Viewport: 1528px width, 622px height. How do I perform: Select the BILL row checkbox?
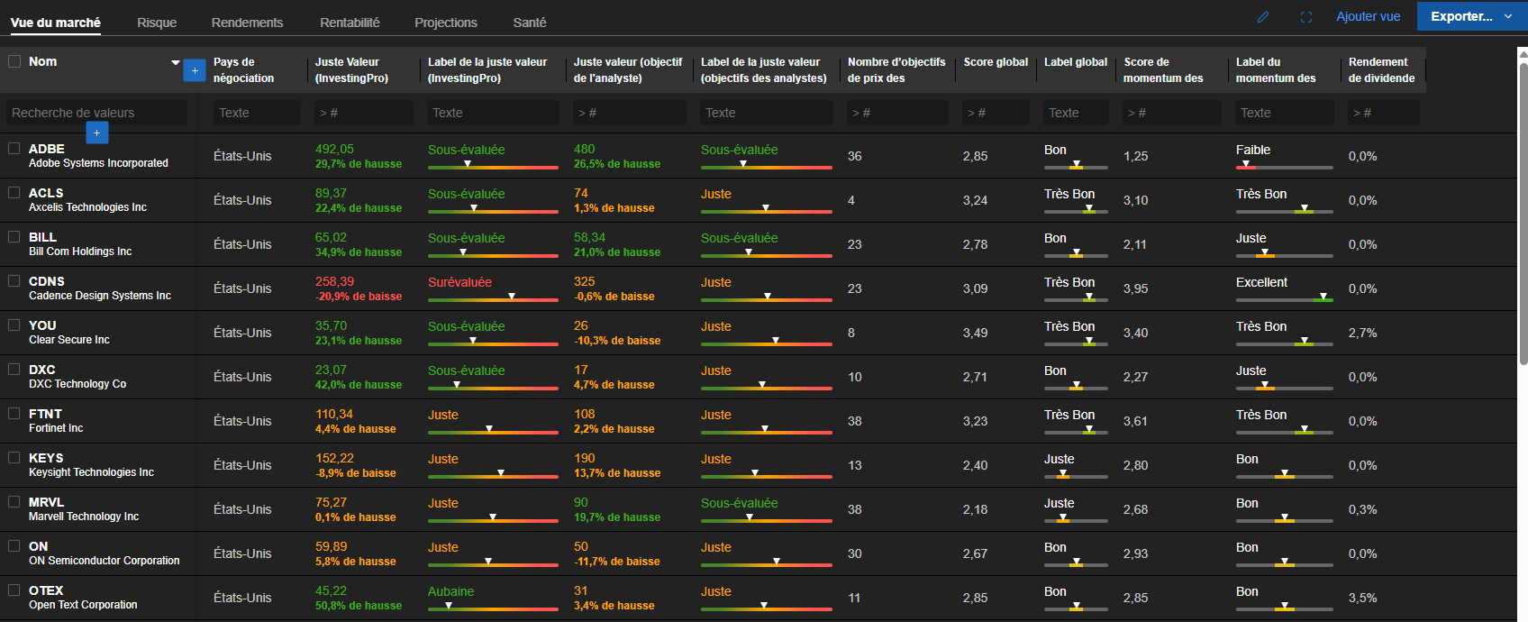[14, 236]
